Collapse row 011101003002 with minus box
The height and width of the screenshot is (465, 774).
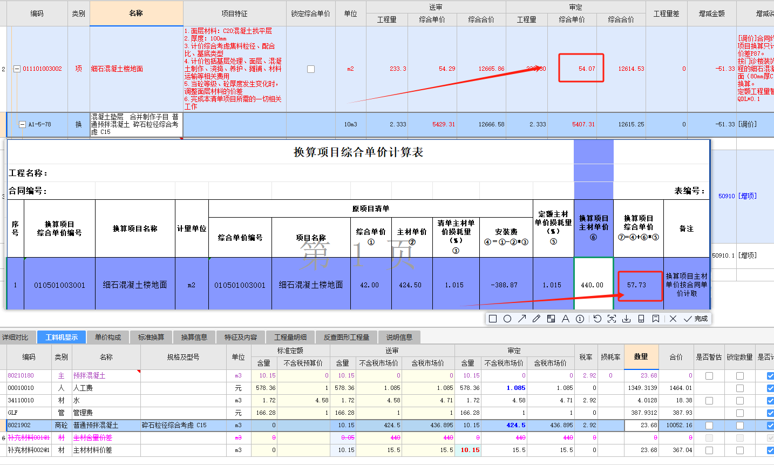(x=17, y=69)
